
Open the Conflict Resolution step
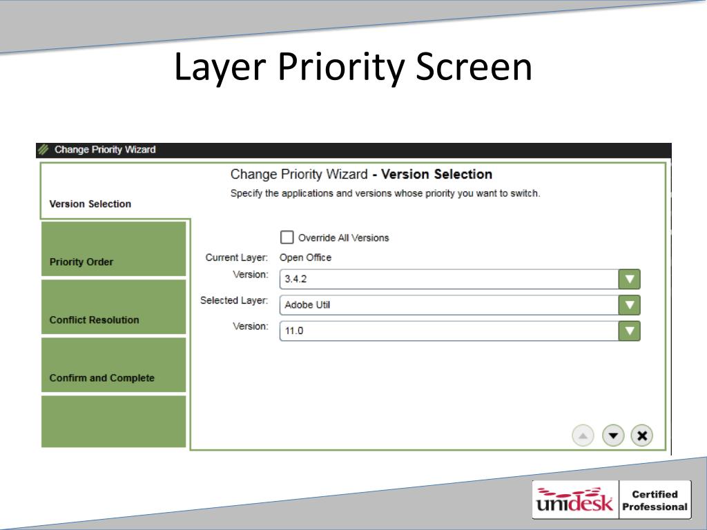[114, 307]
